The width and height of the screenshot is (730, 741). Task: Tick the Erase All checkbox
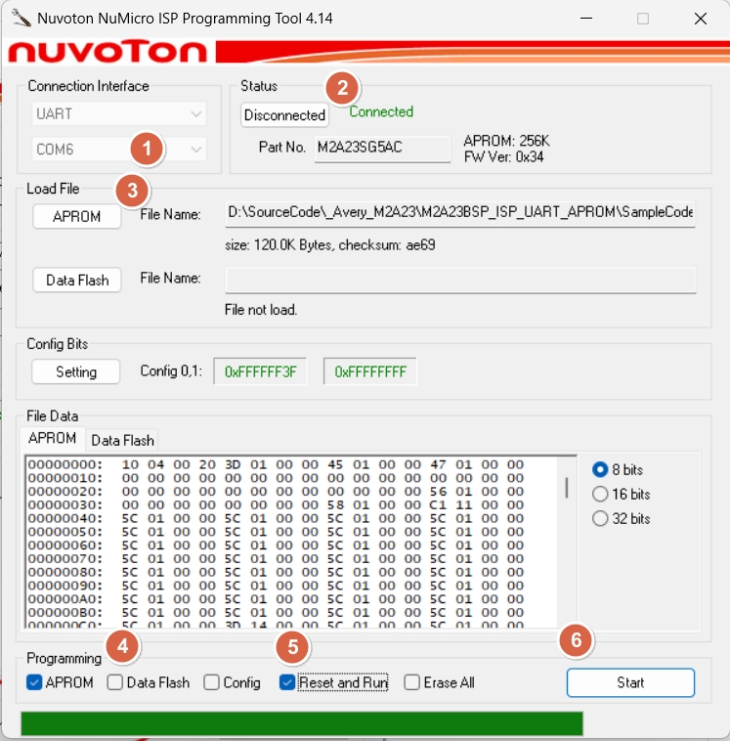tap(412, 682)
